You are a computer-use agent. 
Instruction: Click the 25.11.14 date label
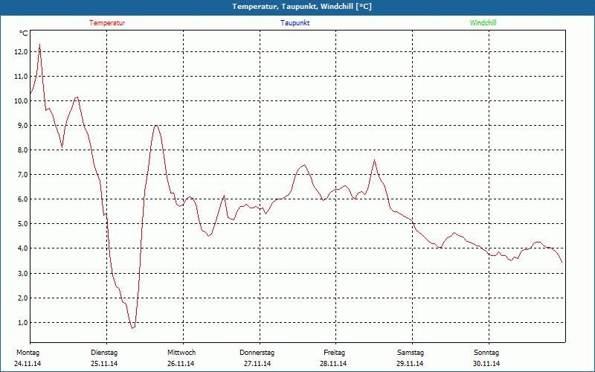tap(104, 364)
